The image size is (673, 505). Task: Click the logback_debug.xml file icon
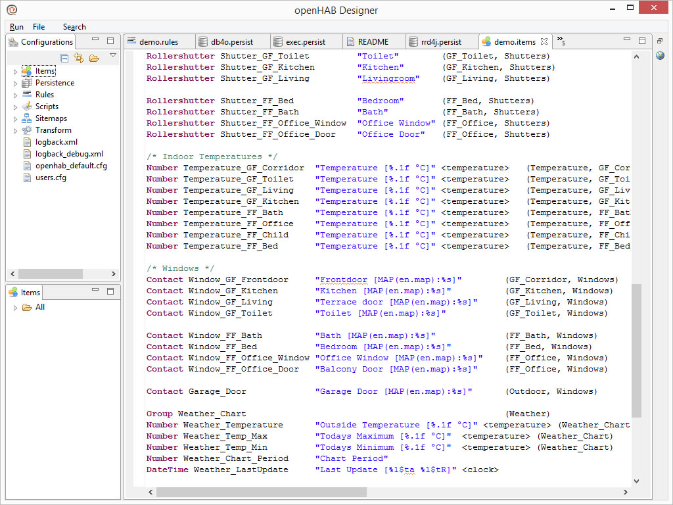(x=27, y=154)
